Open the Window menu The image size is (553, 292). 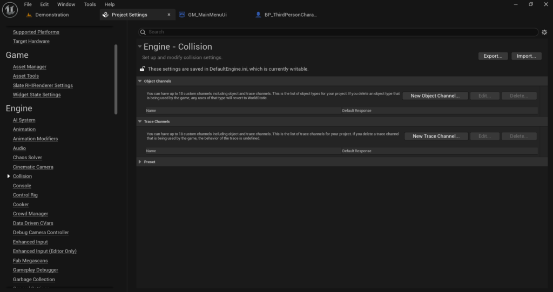pos(66,4)
